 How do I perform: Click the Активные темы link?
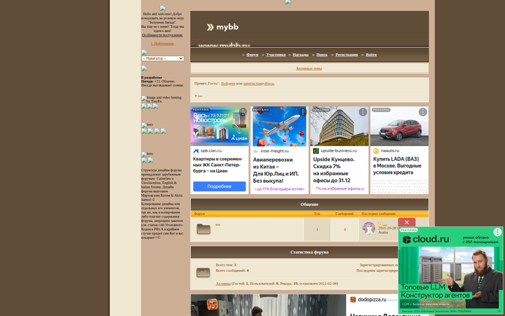click(x=309, y=68)
